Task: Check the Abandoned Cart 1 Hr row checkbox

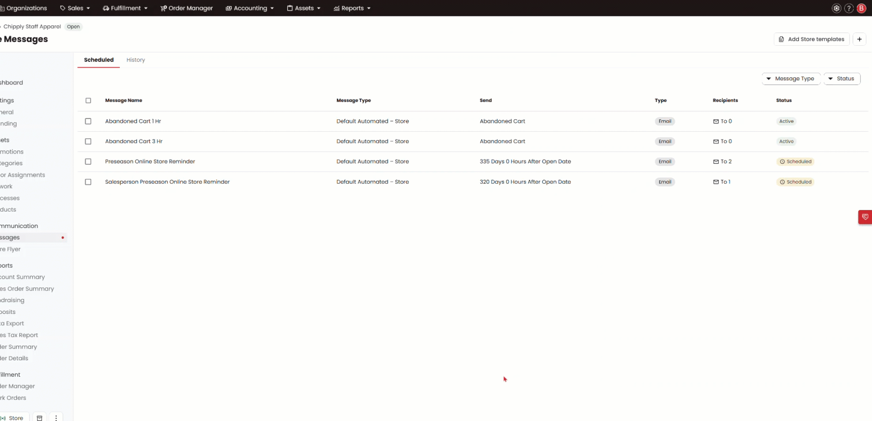Action: pos(88,121)
